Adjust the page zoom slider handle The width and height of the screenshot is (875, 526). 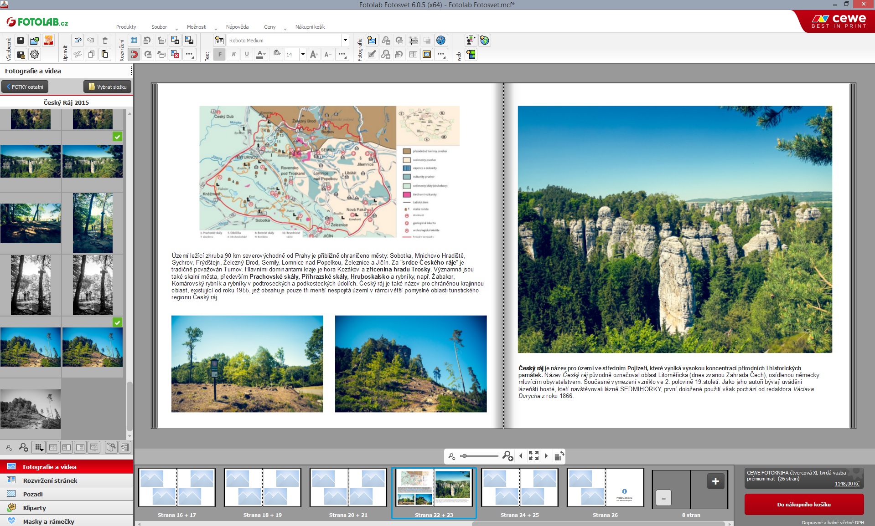click(464, 456)
